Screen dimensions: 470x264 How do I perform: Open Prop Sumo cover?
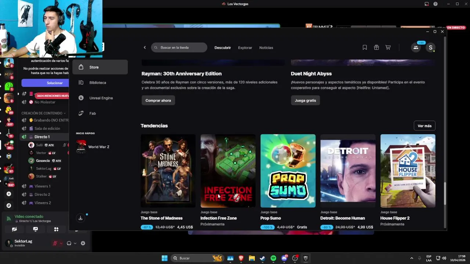pos(288,171)
